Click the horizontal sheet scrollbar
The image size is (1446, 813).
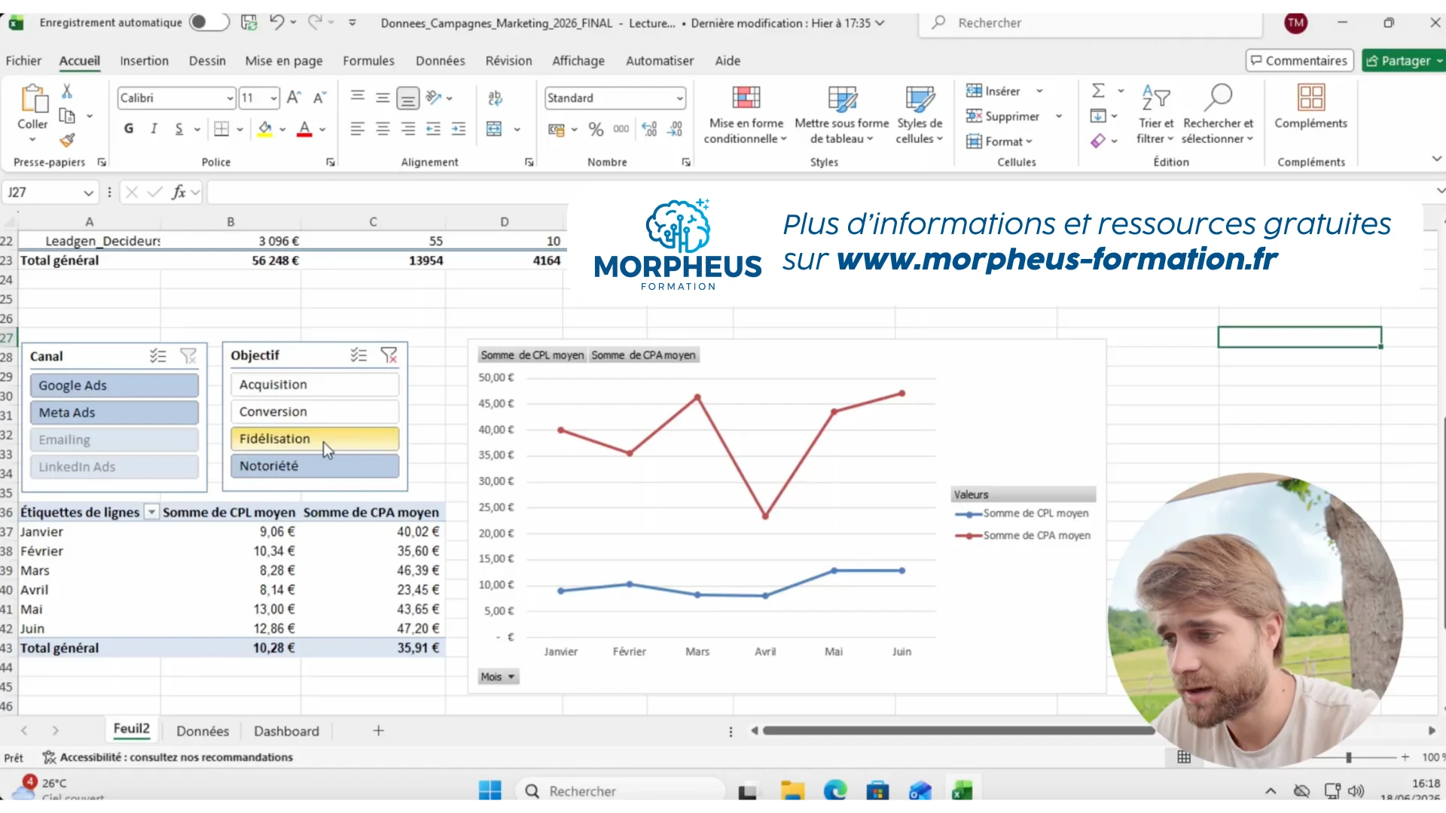pyautogui.click(x=958, y=731)
